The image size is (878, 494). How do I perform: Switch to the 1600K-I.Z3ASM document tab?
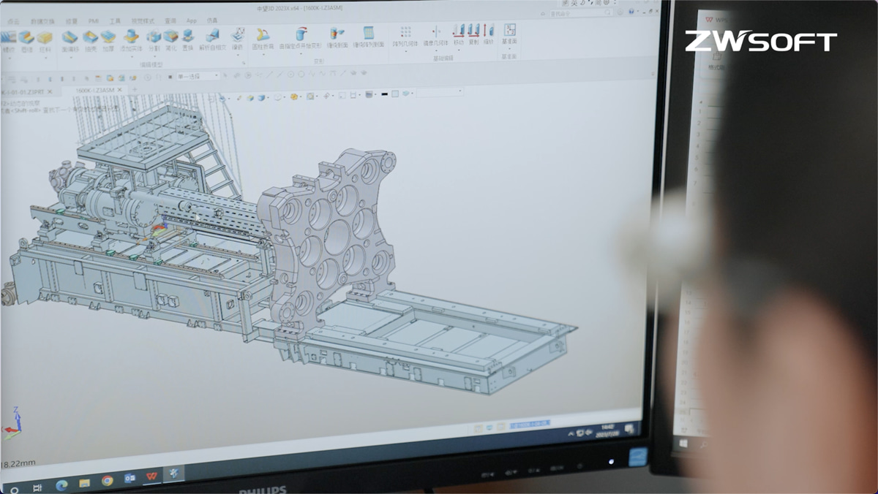(95, 91)
